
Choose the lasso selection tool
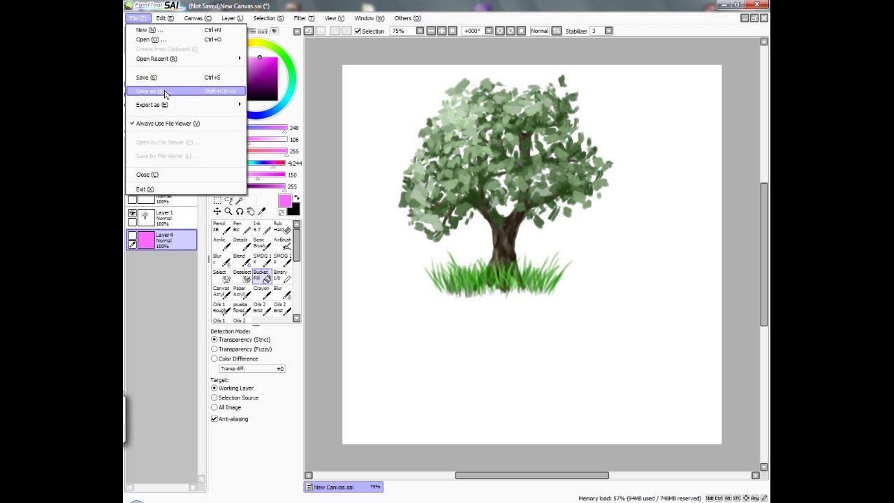[228, 201]
